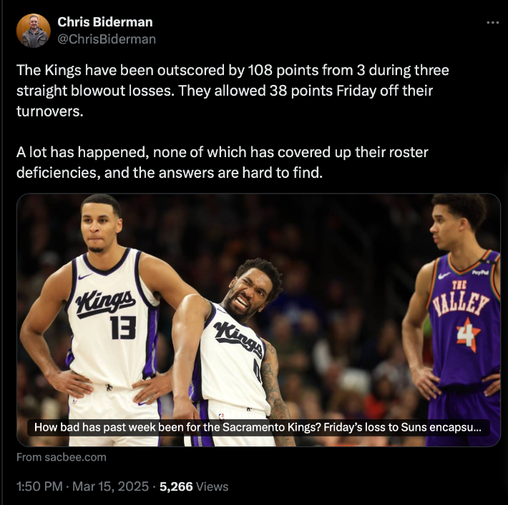
Task: Select the paragraph starting 'A lot has happened'
Action: click(223, 162)
